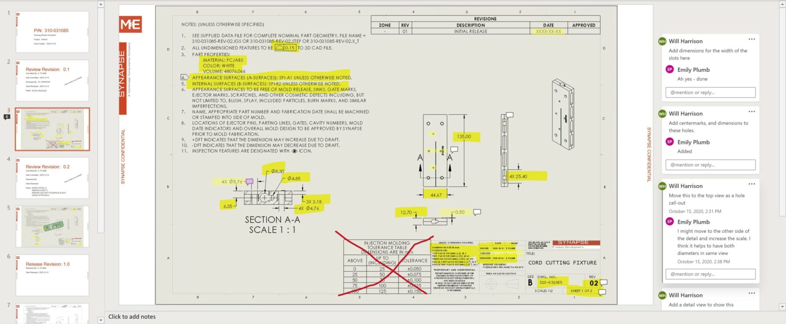Click the highlighted '4X 25.40' dimension
This screenshot has height=324, width=786.
(x=518, y=177)
